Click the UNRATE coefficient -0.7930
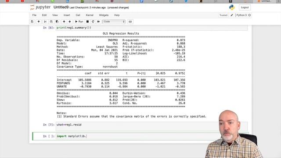 (86, 86)
